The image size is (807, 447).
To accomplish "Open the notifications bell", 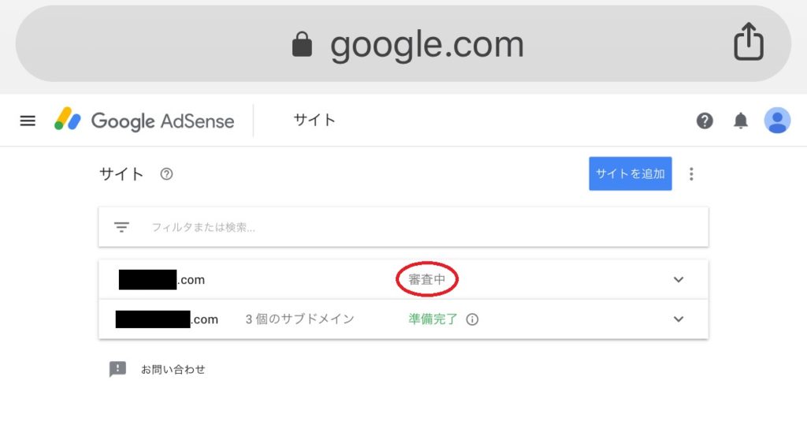I will (x=741, y=121).
